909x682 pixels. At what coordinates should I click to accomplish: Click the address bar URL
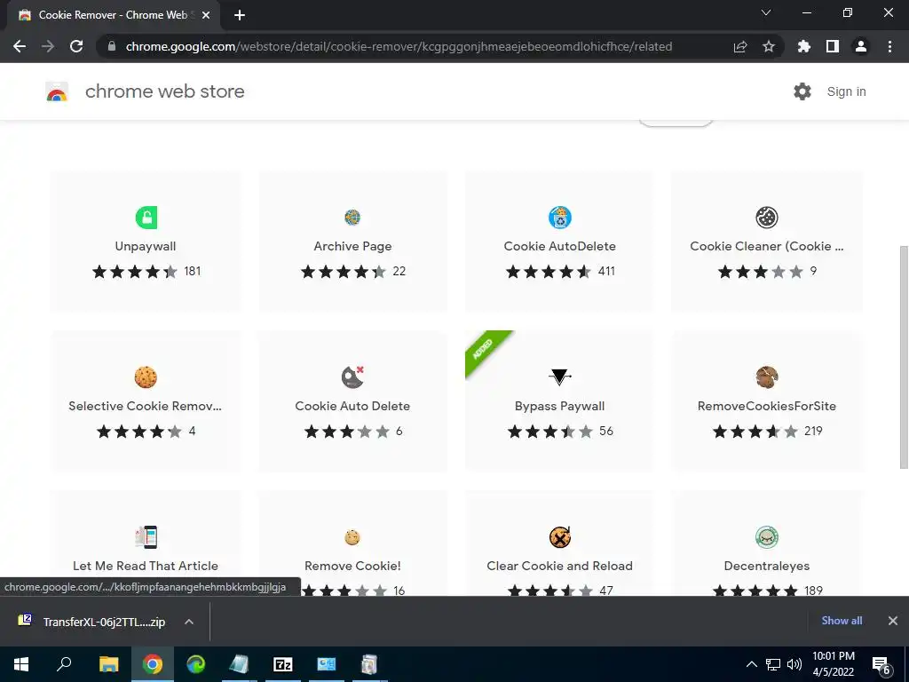pos(399,46)
